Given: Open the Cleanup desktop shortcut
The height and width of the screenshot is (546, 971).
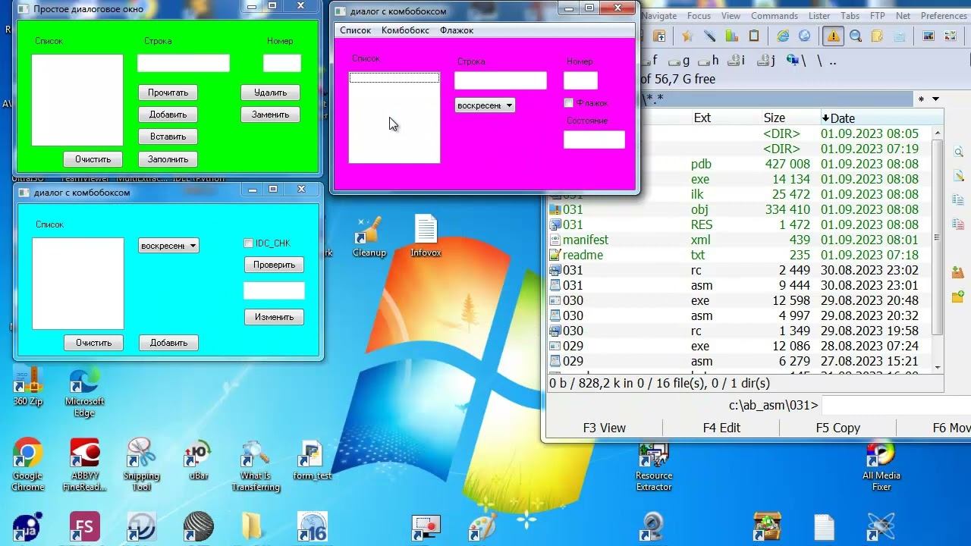Looking at the screenshot, I should coord(369,236).
